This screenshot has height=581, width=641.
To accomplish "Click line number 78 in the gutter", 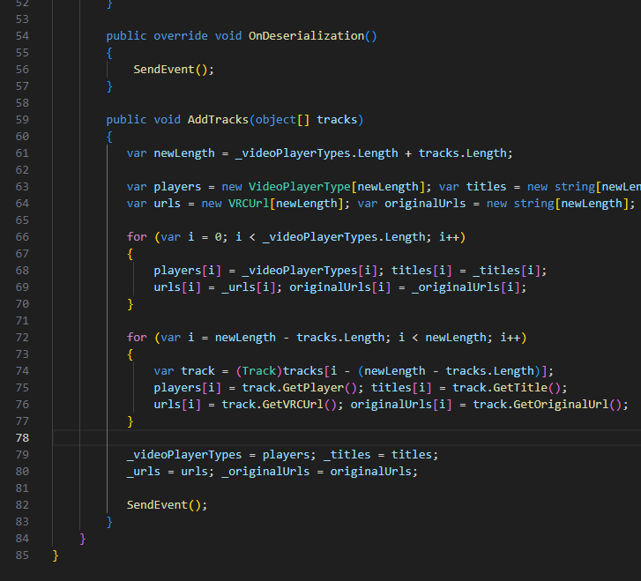I will click(21, 438).
